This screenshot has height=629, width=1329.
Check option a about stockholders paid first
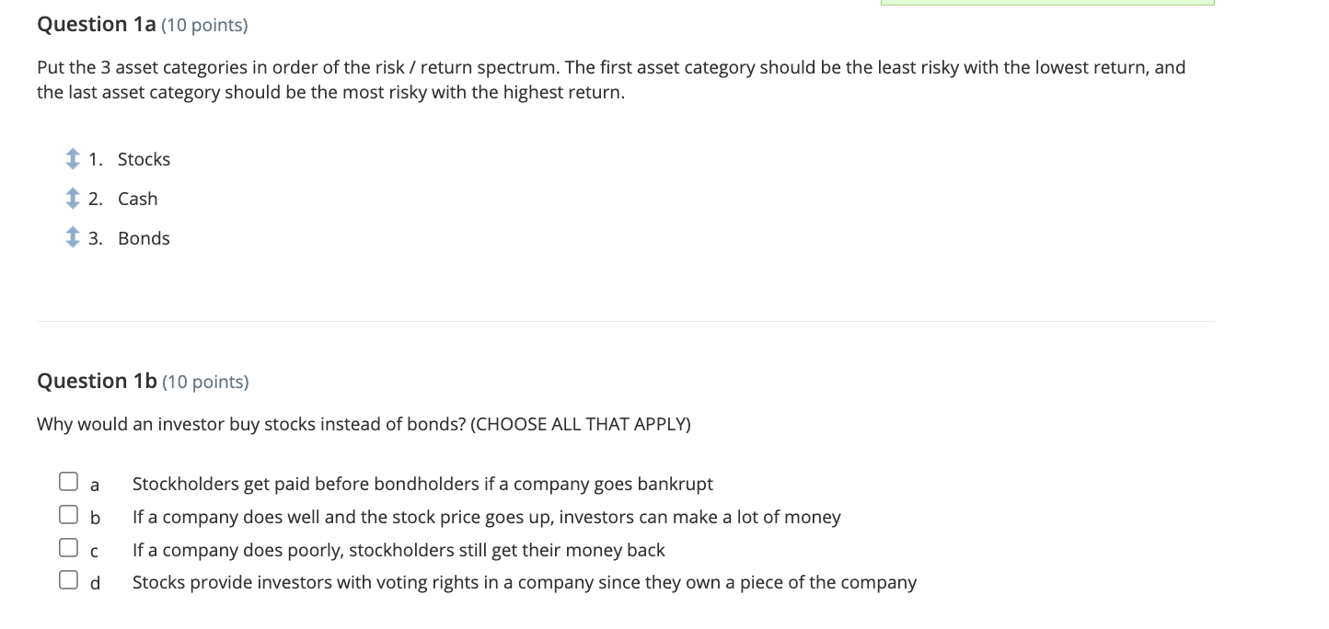point(68,480)
